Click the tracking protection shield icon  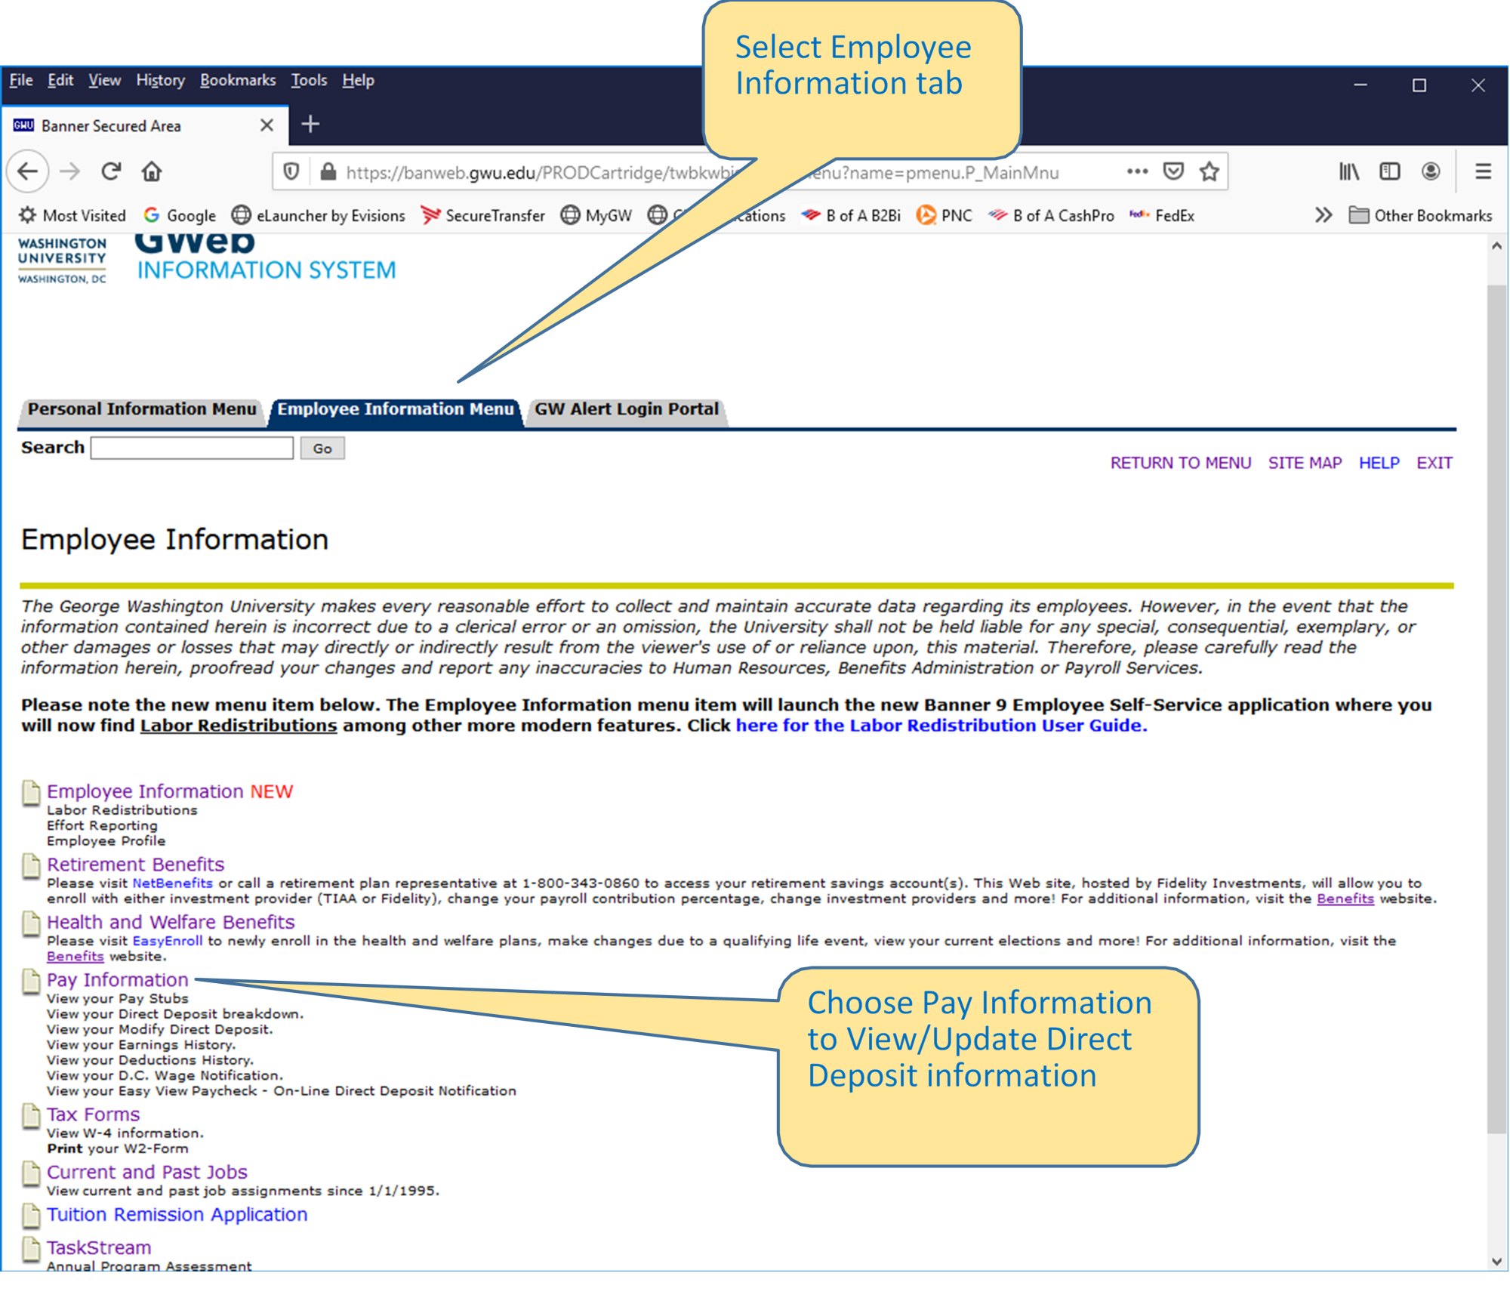(293, 171)
